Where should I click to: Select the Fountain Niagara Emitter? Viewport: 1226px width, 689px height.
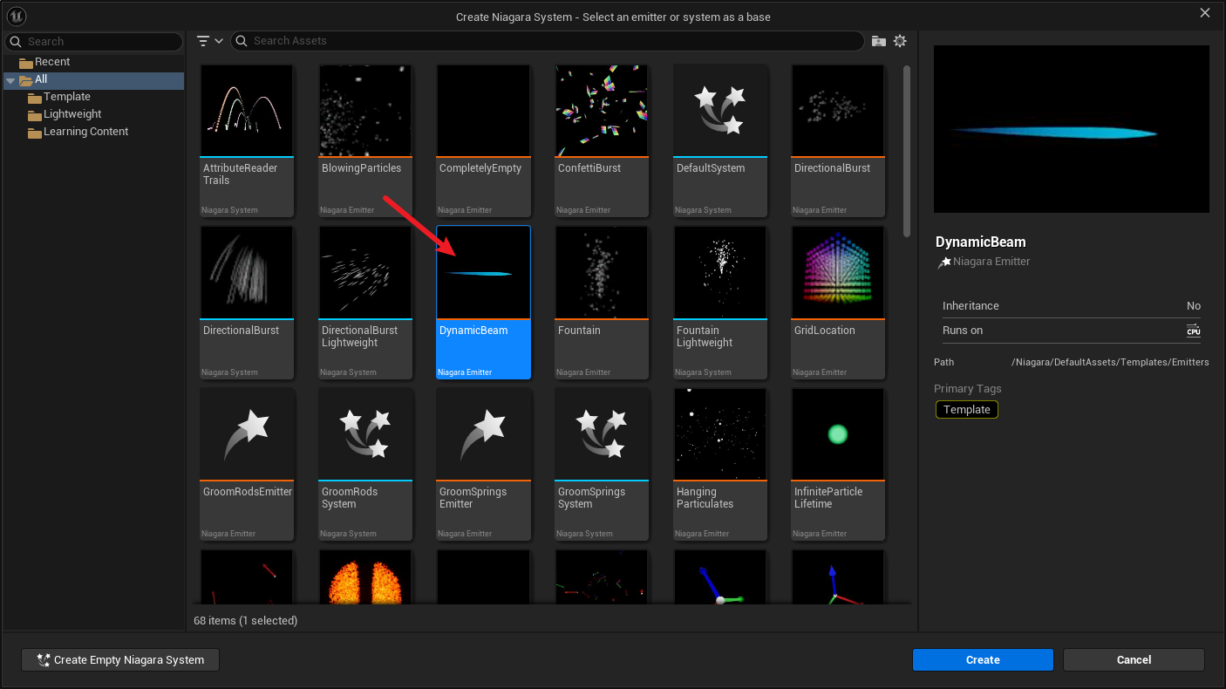coord(602,302)
